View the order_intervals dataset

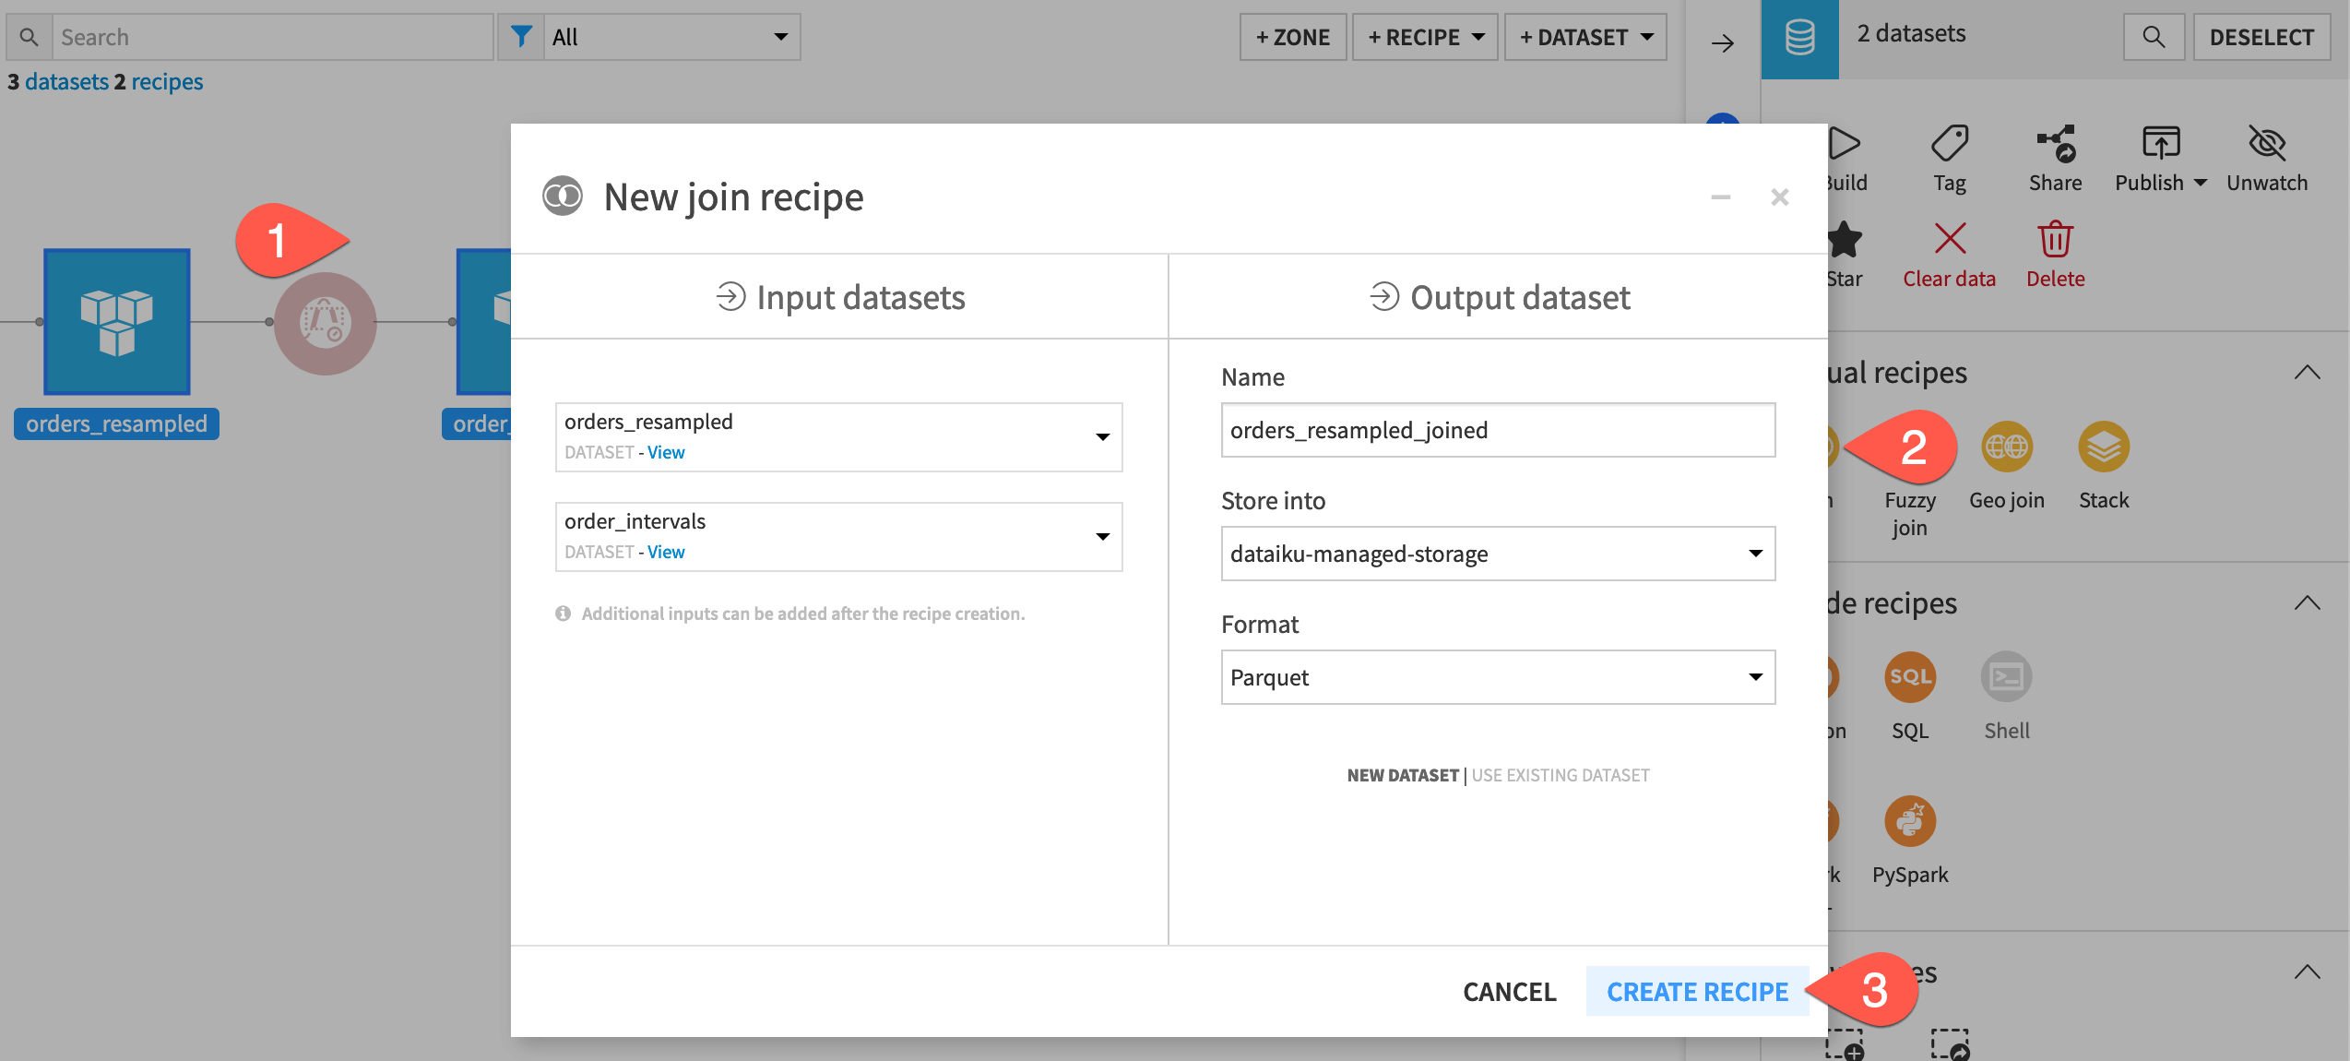tap(666, 551)
